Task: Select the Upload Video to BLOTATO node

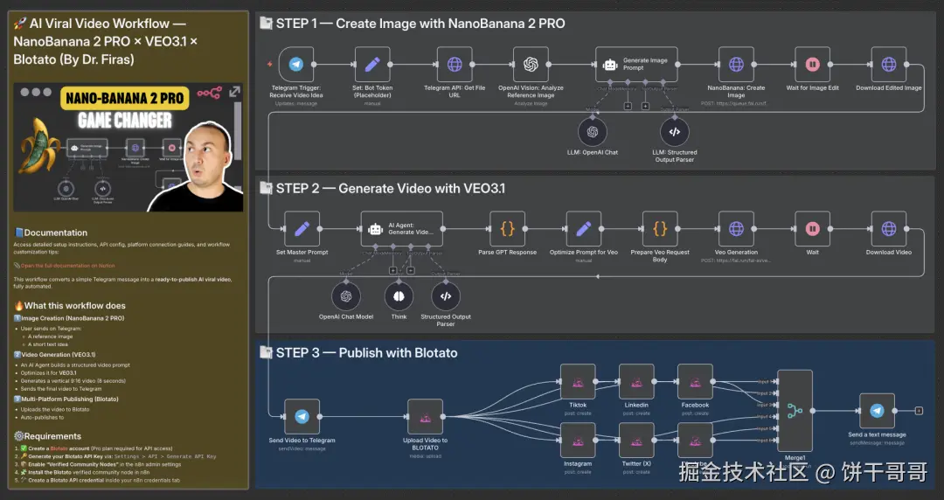Action: pos(425,417)
